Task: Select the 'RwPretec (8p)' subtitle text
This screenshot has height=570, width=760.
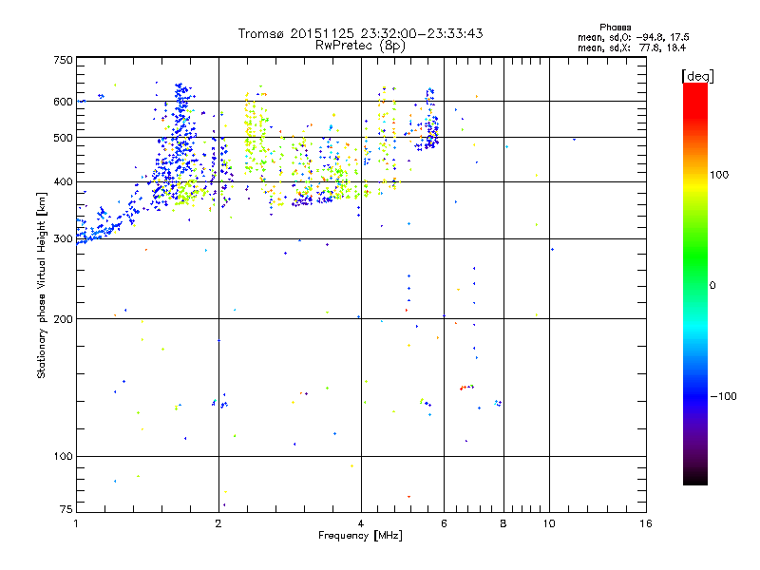Action: pyautogui.click(x=360, y=46)
